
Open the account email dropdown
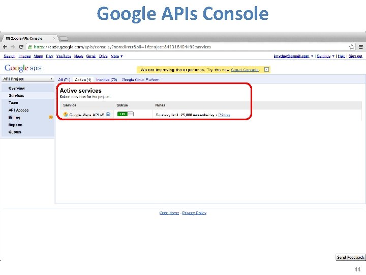[x=293, y=56]
